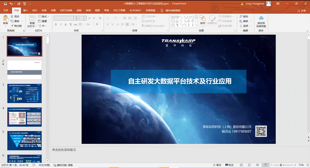Adjust the zoom slider in status bar
Viewport: 310px width, 168px height.
point(281,165)
